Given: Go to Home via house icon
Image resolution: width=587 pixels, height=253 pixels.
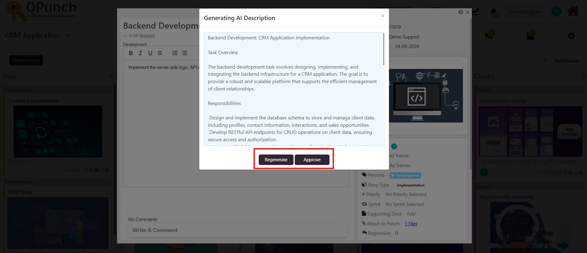Looking at the screenshot, I should point(573,11).
